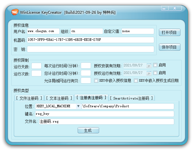Click into the 机器码 field
Image resolution: width=193 pixels, height=150 pixels.
tap(90, 40)
